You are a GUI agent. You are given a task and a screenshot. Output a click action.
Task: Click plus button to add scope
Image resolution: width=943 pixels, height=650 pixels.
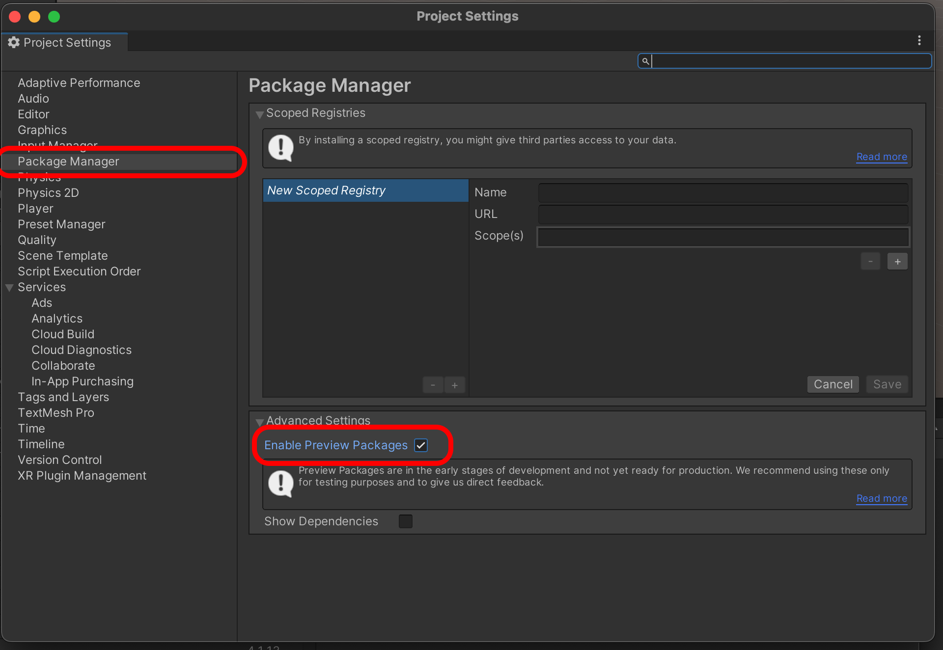[x=897, y=262]
